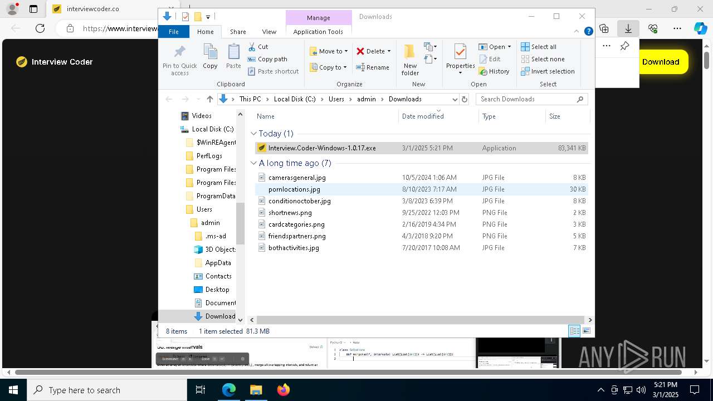Switch to the View ribbon tab
The height and width of the screenshot is (401, 713).
269,32
